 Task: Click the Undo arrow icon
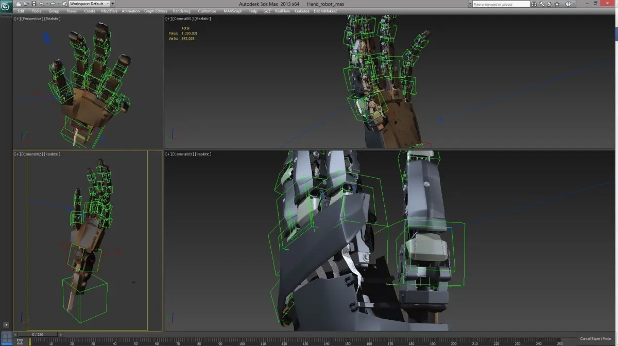(42, 4)
